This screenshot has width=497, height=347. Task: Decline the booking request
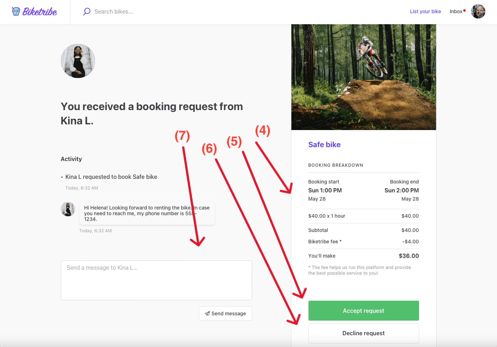pyautogui.click(x=363, y=333)
